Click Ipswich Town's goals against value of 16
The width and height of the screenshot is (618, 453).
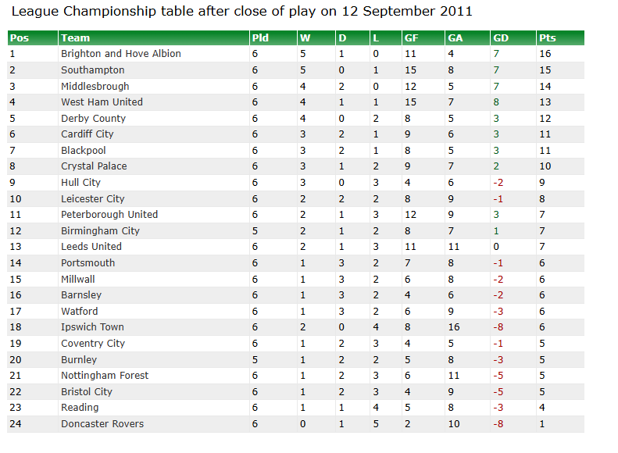454,327
